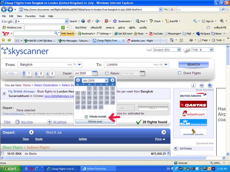Open the Windows start button
This screenshot has width=230, height=172.
coord(10,169)
